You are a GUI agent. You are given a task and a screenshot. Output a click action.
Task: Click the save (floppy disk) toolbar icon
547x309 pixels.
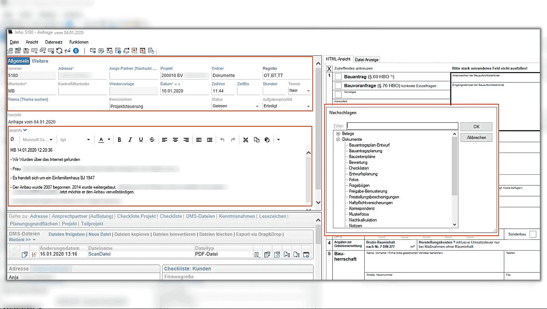tap(26, 51)
